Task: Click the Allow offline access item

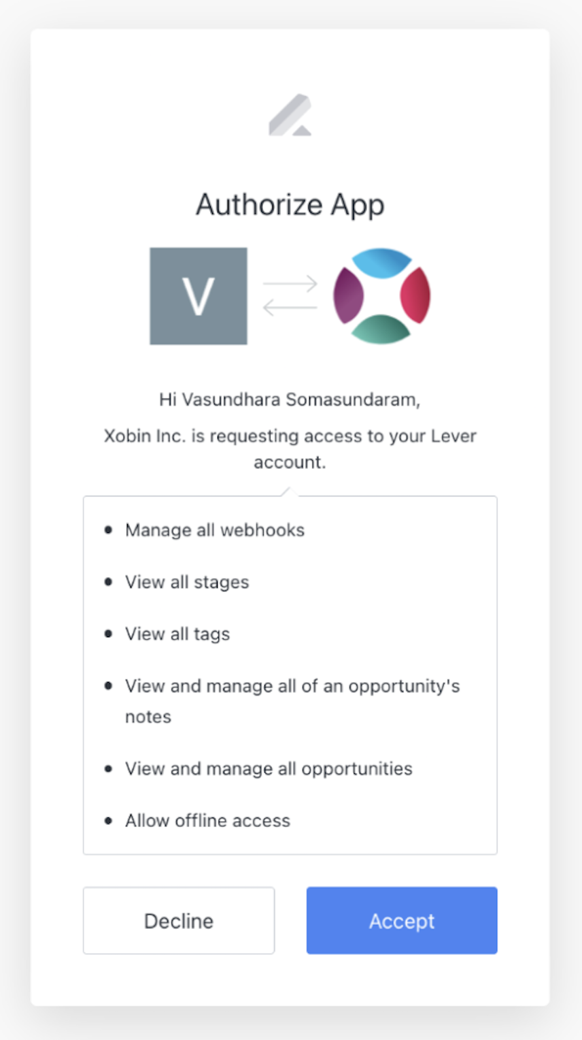Action: [x=207, y=821]
